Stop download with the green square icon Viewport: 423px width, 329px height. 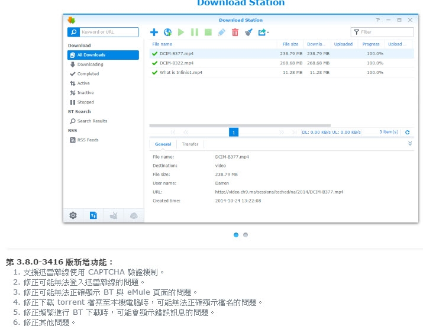208,33
